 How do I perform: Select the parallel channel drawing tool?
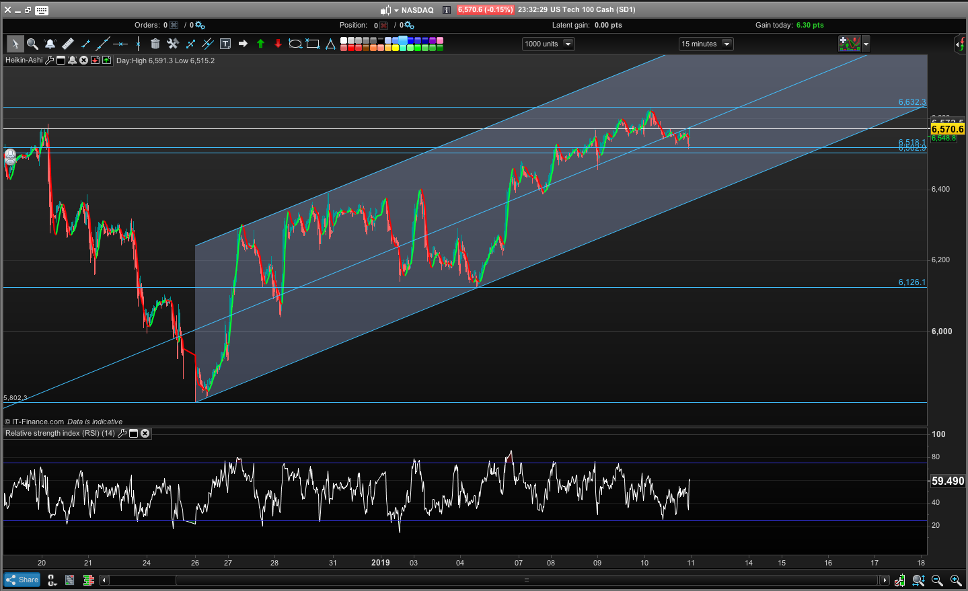208,44
